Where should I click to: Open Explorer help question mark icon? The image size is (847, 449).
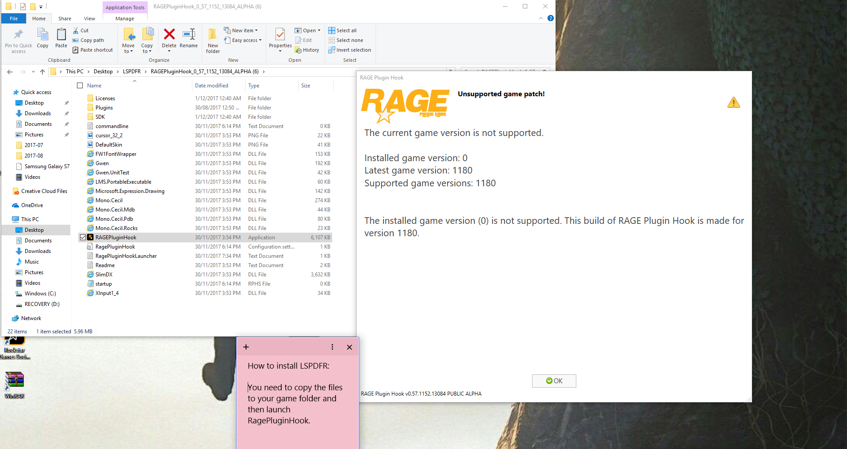pyautogui.click(x=551, y=18)
